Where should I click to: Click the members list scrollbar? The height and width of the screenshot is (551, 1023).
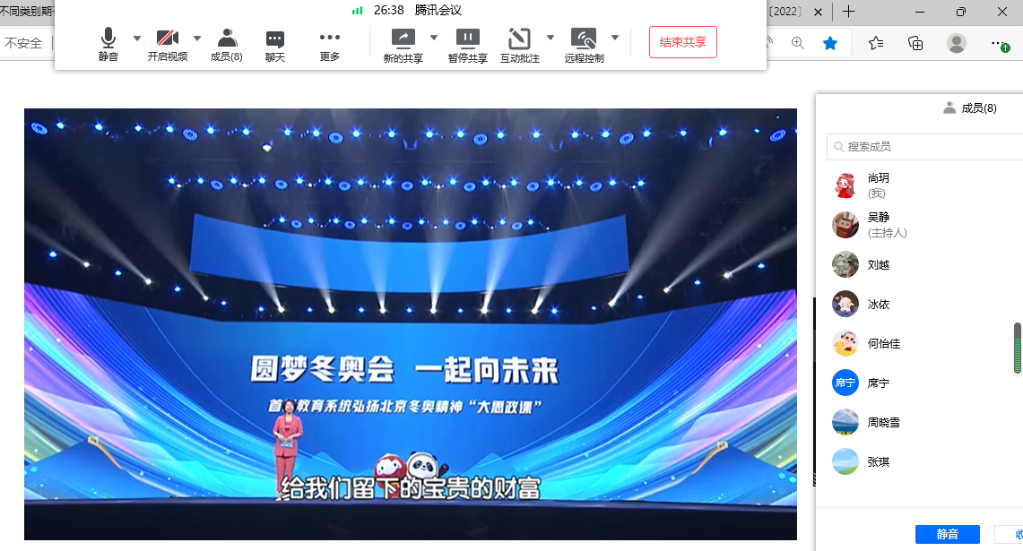(1018, 348)
